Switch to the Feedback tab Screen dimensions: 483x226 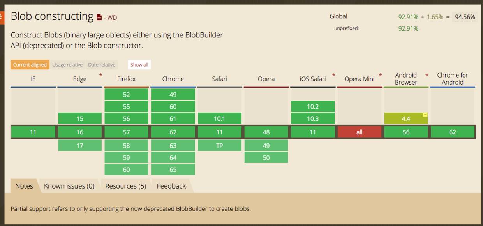pos(171,186)
